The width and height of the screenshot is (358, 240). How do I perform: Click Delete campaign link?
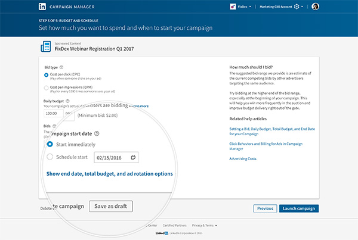tap(62, 207)
